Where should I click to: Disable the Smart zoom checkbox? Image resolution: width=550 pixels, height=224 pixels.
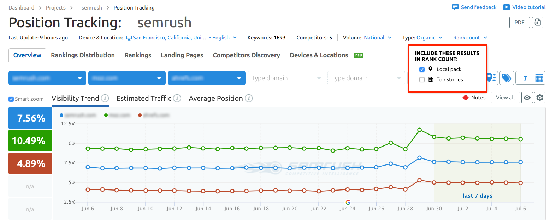pyautogui.click(x=11, y=99)
